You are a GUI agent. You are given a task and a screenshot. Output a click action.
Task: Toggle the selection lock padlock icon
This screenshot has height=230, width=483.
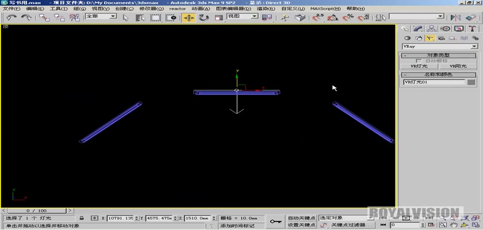point(82,218)
